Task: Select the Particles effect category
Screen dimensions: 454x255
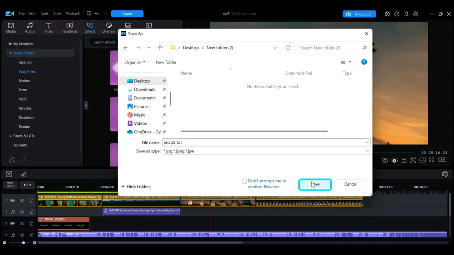Action: click(x=25, y=108)
